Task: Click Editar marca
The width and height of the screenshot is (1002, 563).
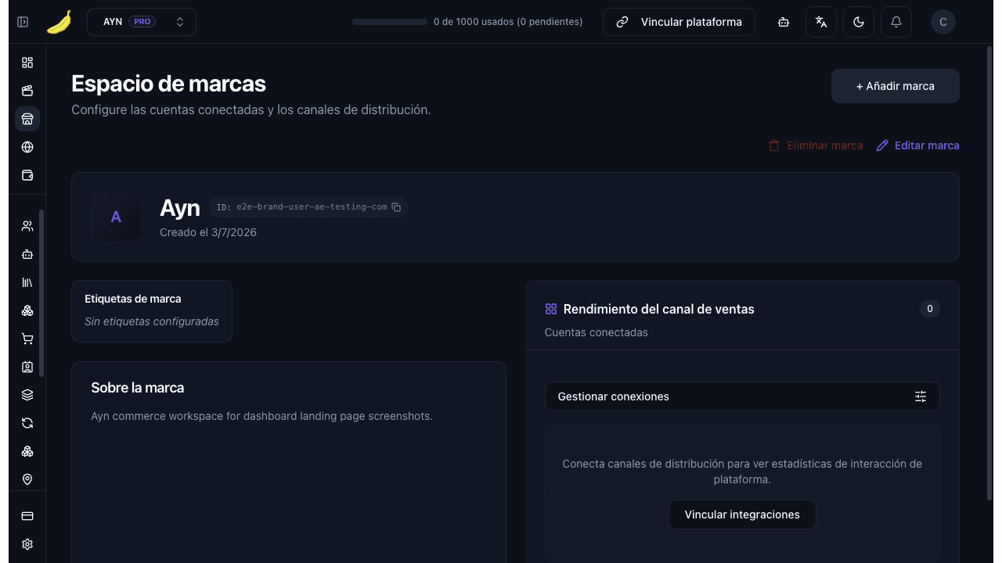Action: (917, 145)
